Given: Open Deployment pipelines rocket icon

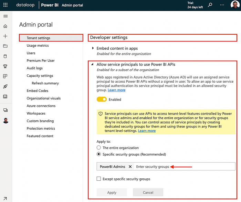Looking at the screenshot, I should click(x=5, y=86).
